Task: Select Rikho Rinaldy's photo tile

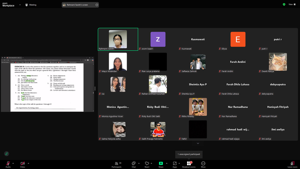Action: pyautogui.click(x=198, y=107)
